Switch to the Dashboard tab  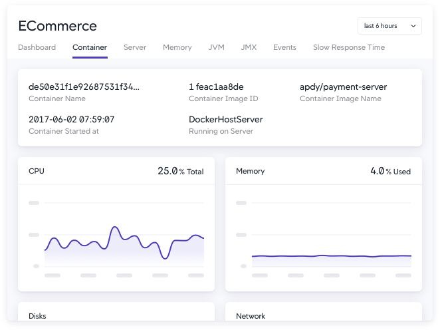coord(37,47)
